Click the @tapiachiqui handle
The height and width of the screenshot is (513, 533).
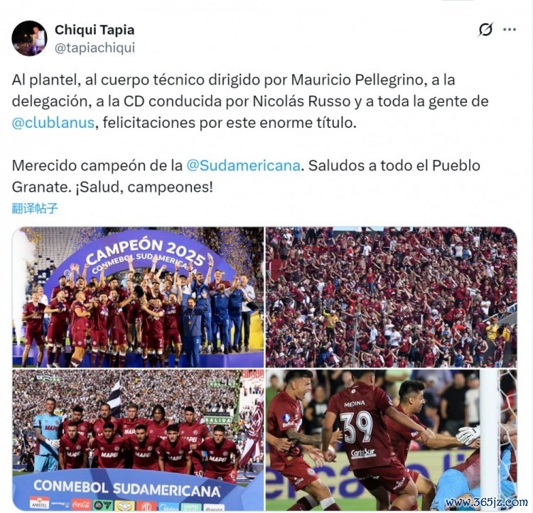pyautogui.click(x=95, y=48)
